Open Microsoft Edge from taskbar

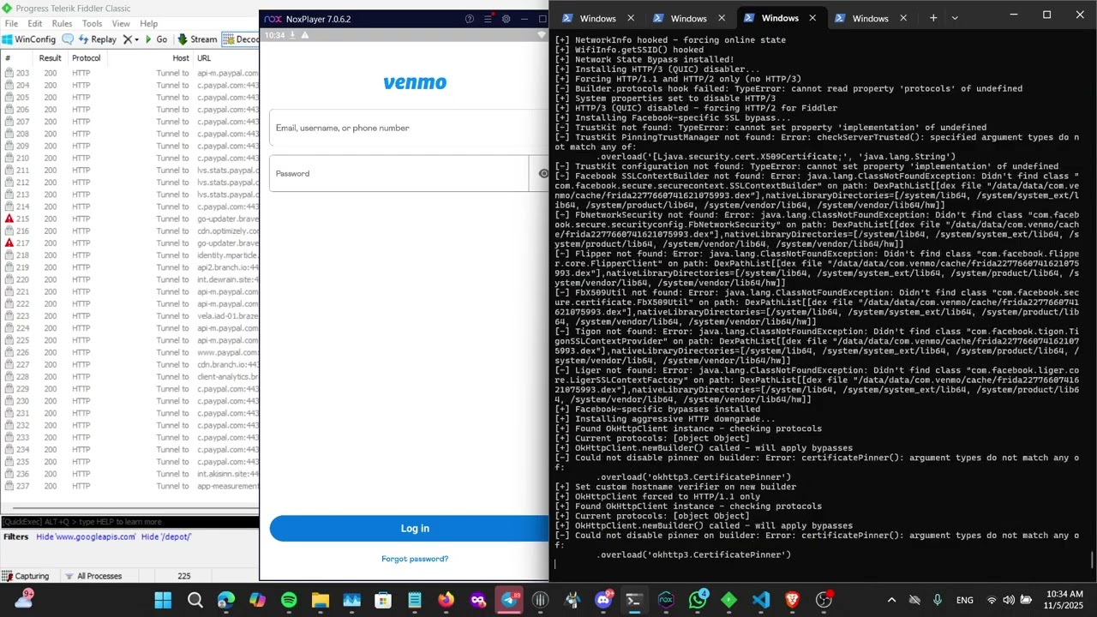point(225,600)
